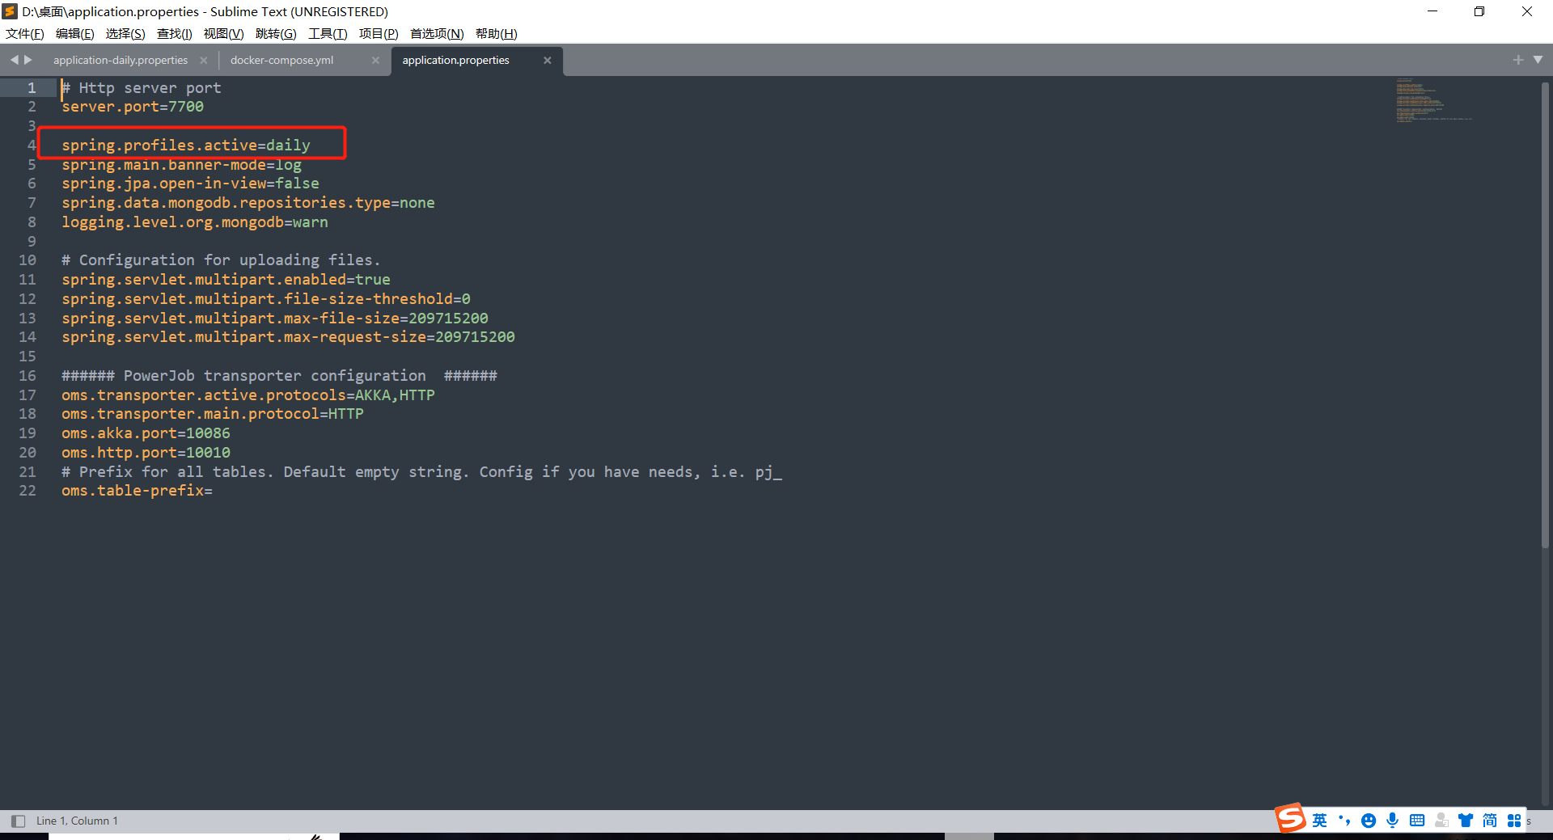Viewport: 1553px width, 840px height.
Task: Click the new tab plus icon
Action: coord(1517,60)
